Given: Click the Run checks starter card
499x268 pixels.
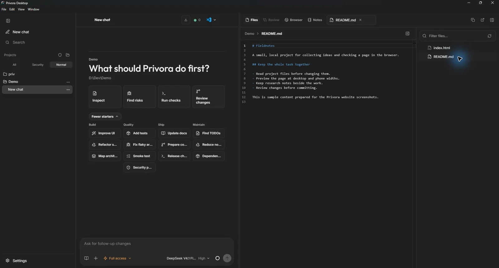Looking at the screenshot, I should click(x=174, y=97).
